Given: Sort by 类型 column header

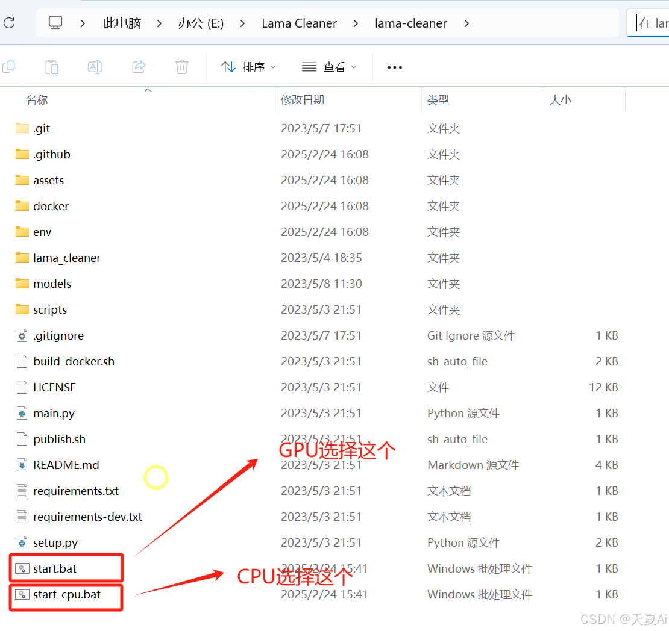Looking at the screenshot, I should [438, 100].
